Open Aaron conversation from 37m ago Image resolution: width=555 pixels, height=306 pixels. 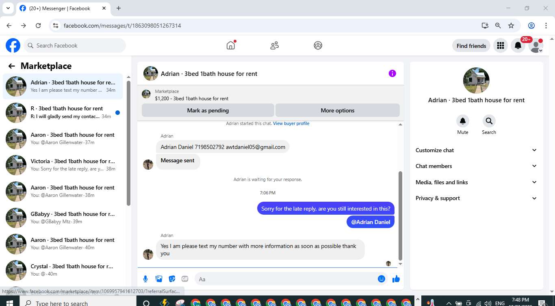point(63,139)
